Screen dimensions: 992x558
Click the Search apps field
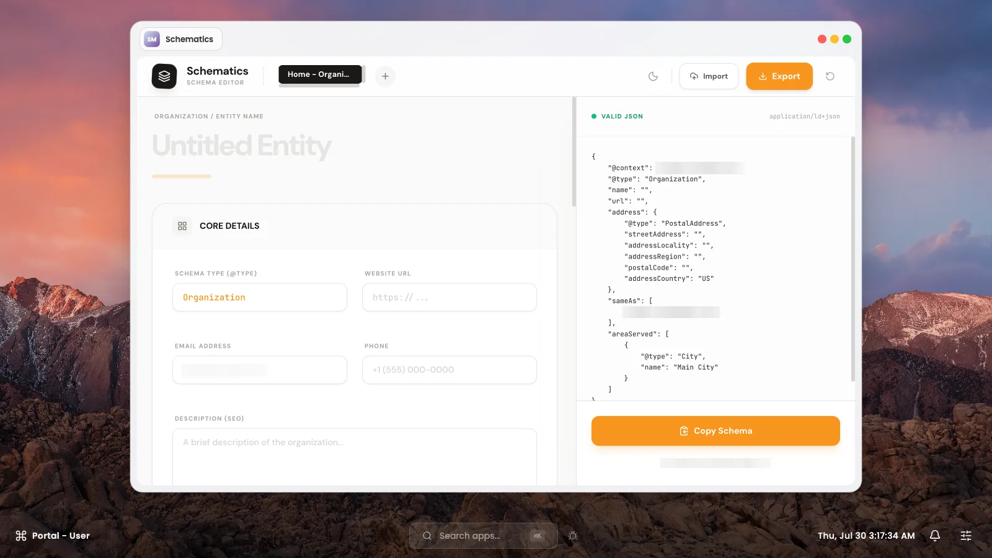484,536
